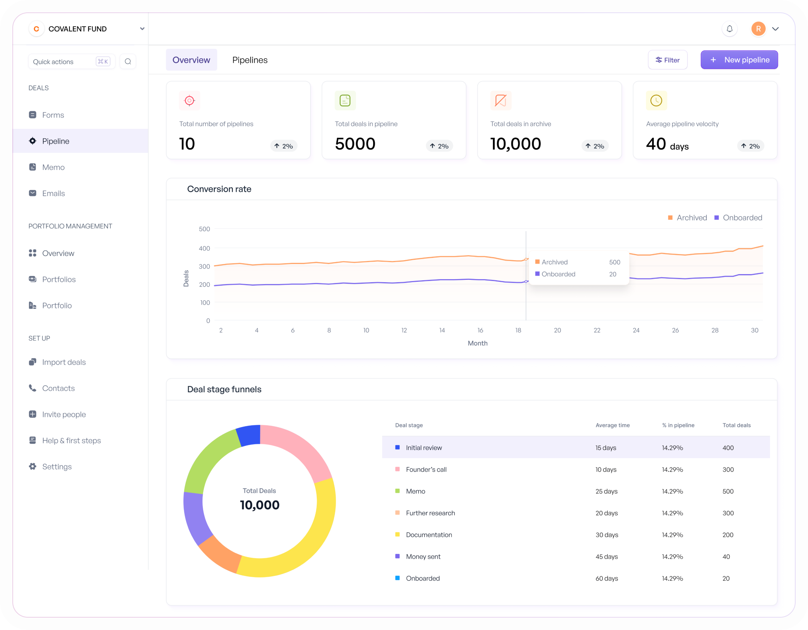The height and width of the screenshot is (630, 808).
Task: Click the 10,000 total deals donut center
Action: [260, 505]
